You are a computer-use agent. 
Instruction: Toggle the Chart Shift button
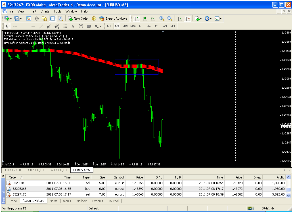point(187,18)
